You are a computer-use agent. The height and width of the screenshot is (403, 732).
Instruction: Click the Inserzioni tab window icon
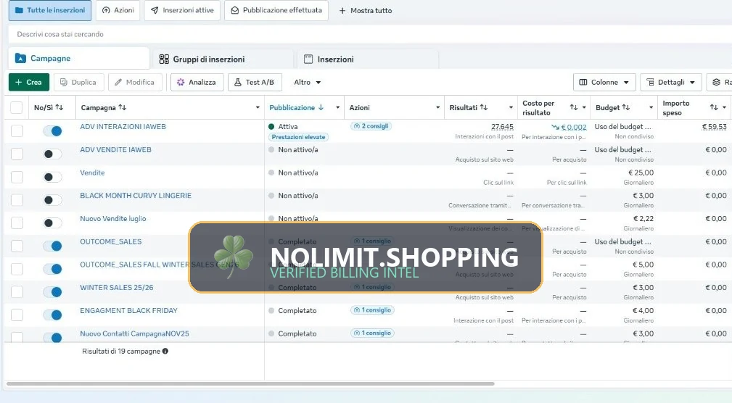point(308,59)
